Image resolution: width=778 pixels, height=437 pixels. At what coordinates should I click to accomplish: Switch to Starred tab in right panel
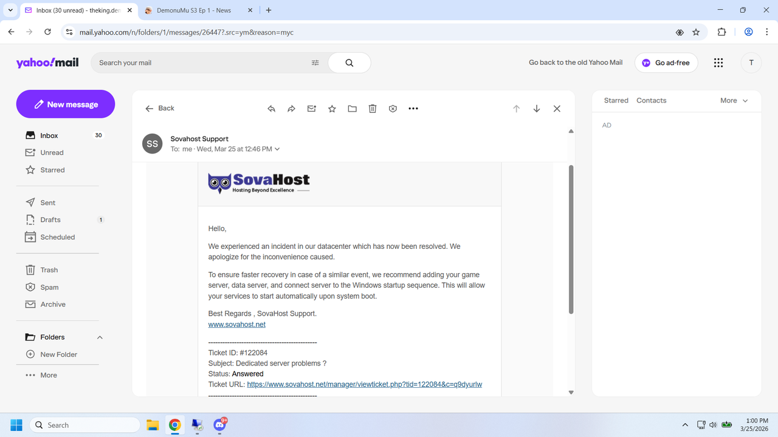pyautogui.click(x=616, y=101)
